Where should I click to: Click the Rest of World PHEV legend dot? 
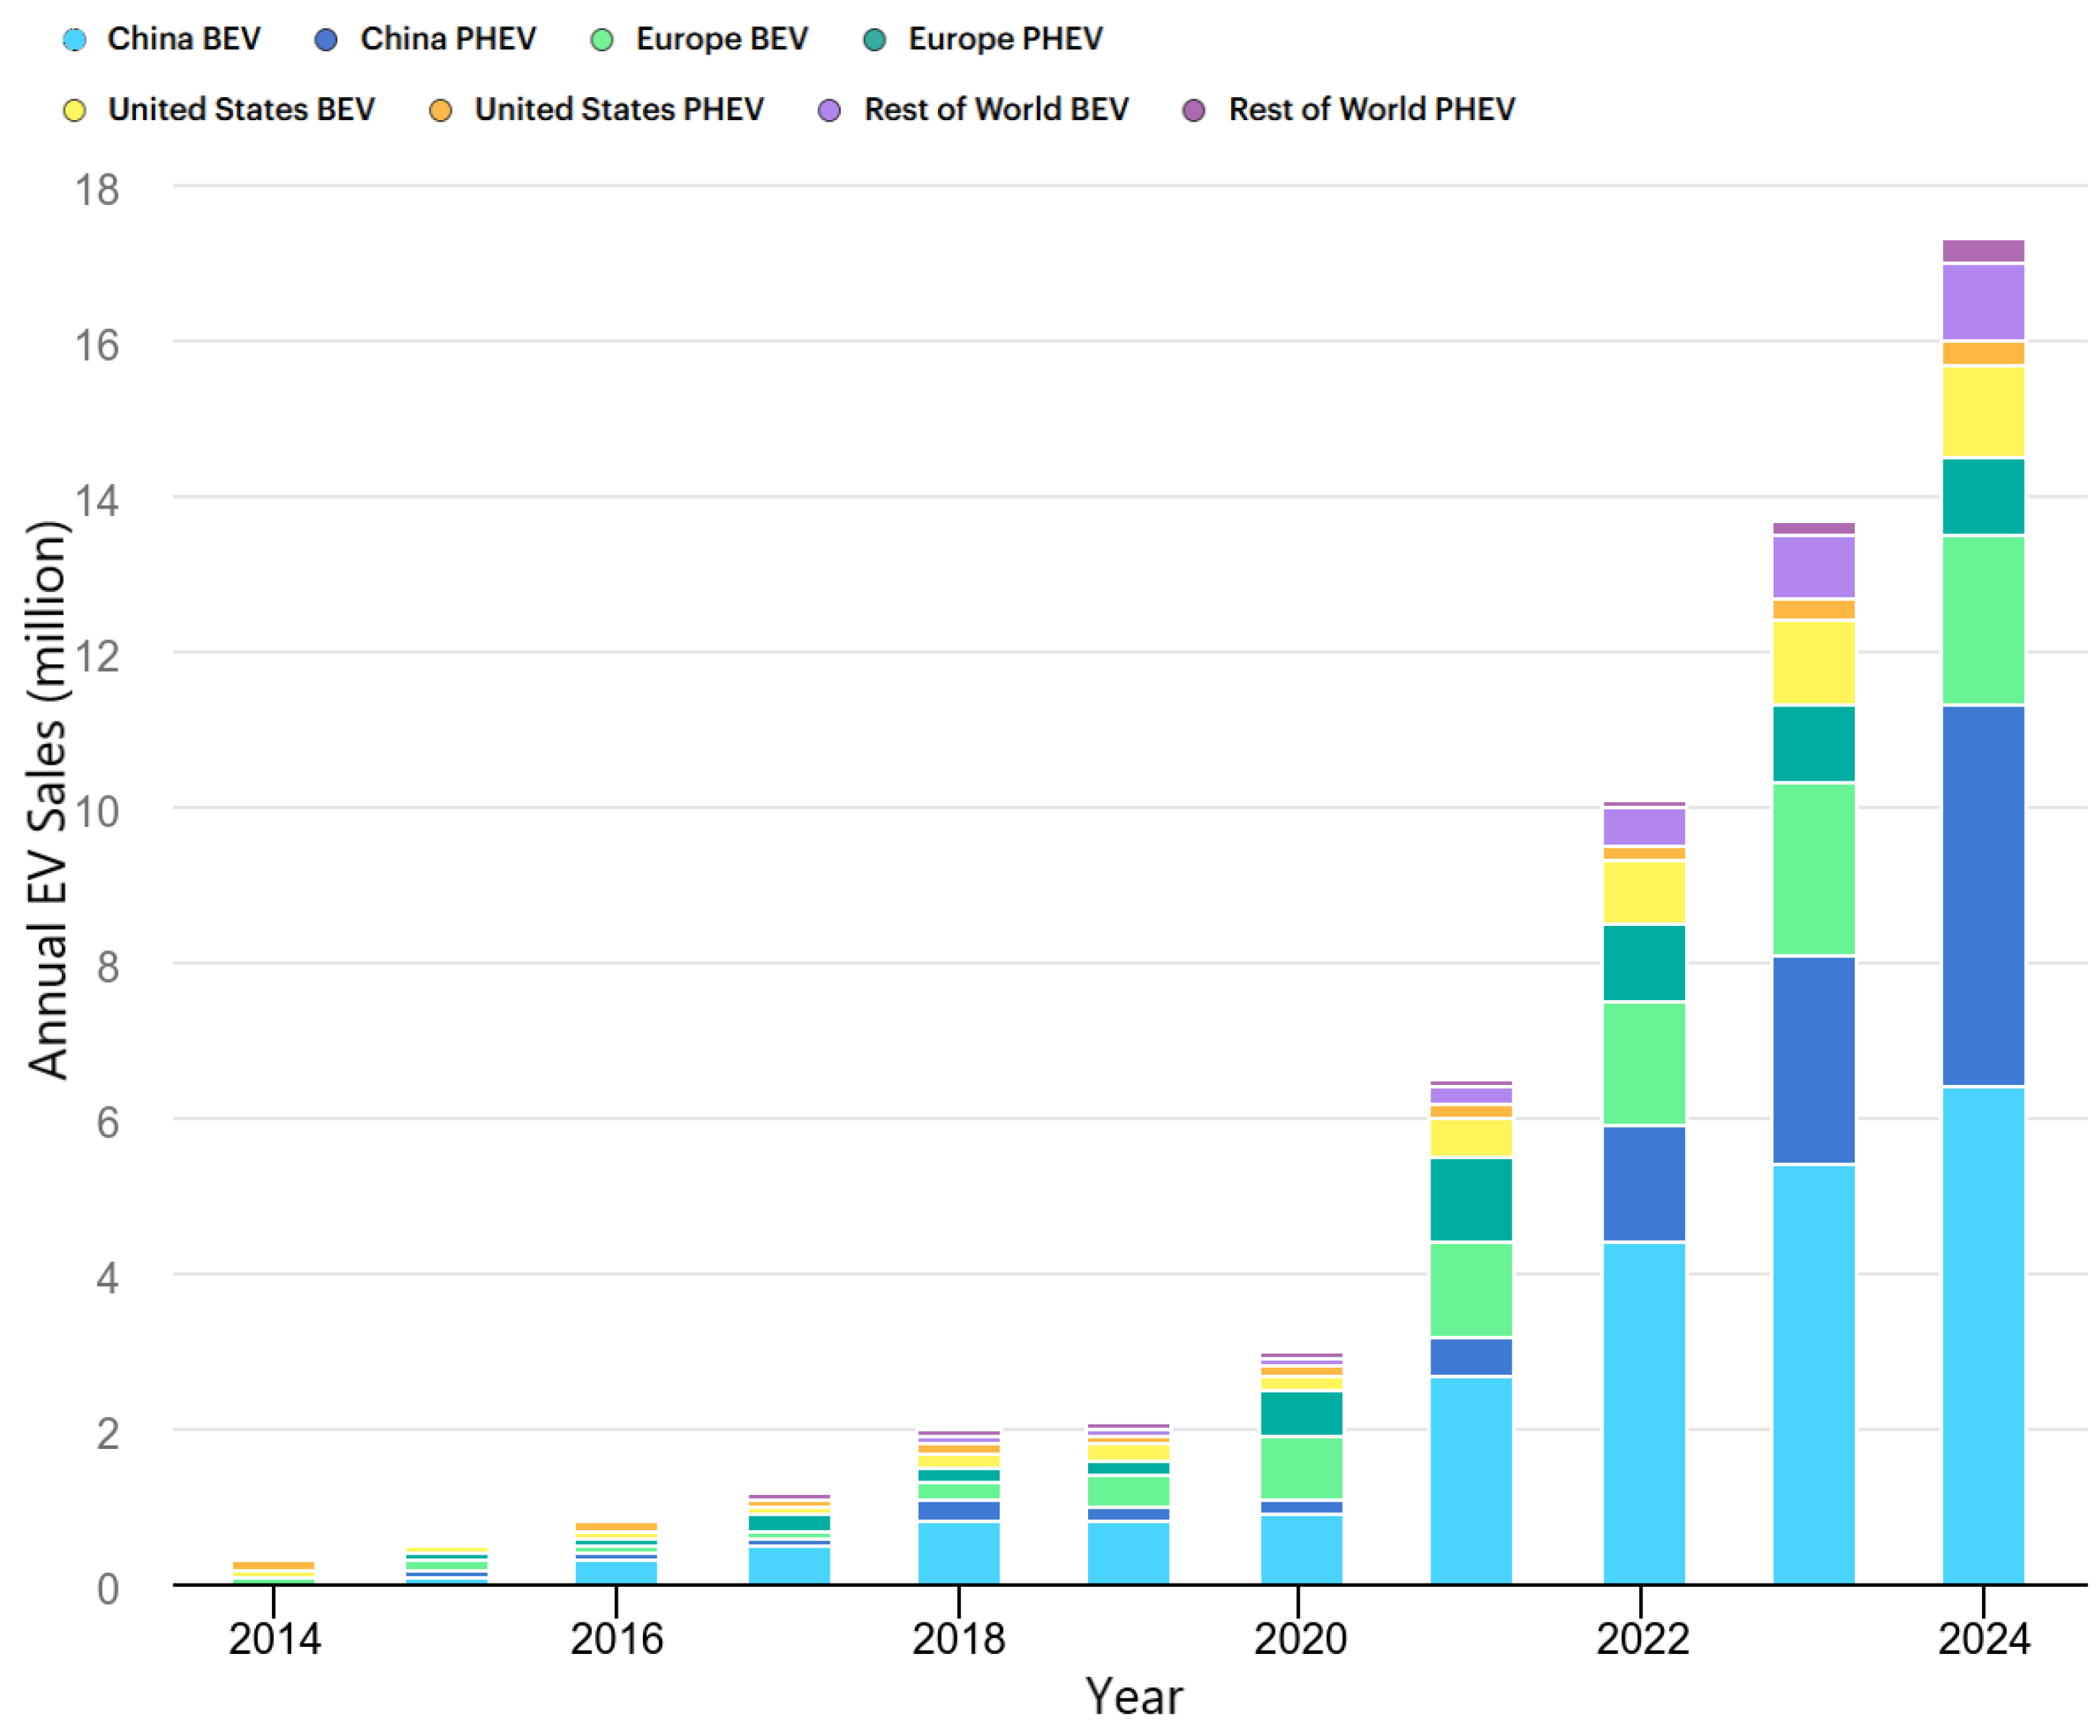[1193, 110]
